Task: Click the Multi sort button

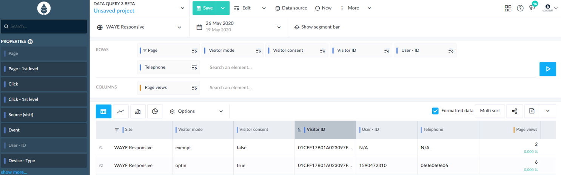Action: 490,111
